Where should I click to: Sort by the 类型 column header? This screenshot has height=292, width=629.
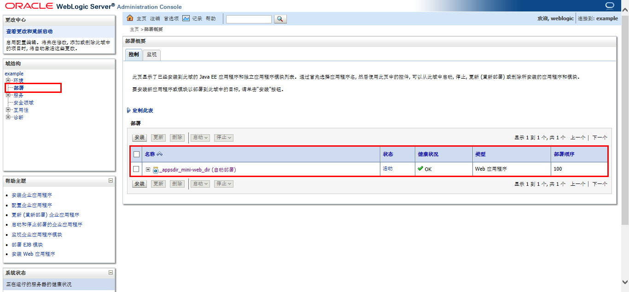(x=480, y=155)
